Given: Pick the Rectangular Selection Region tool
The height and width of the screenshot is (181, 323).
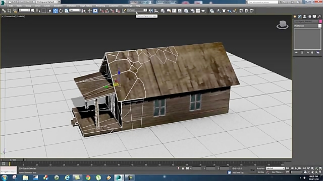Looking at the screenshot, I should point(44,11).
